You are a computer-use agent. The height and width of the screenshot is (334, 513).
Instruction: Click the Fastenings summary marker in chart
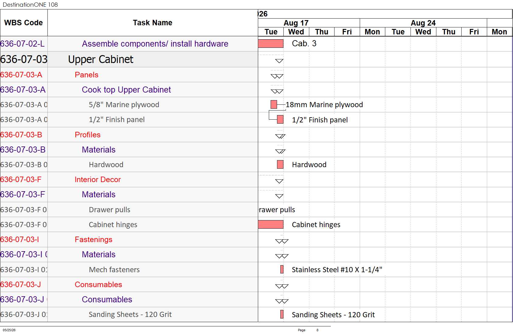point(282,241)
